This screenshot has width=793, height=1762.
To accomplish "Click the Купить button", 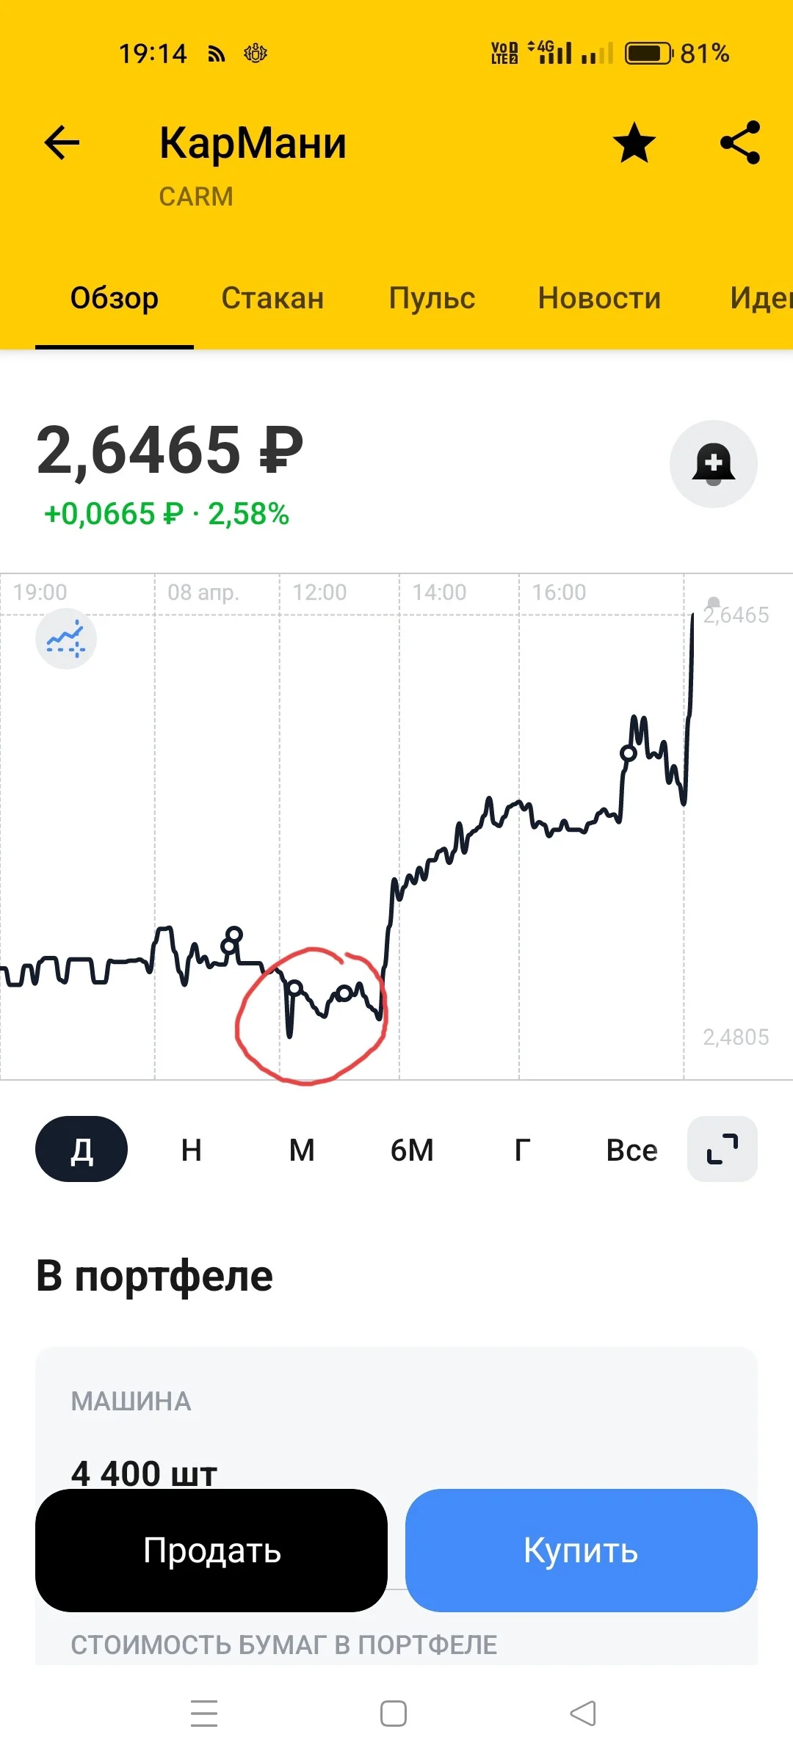I will coord(582,1551).
